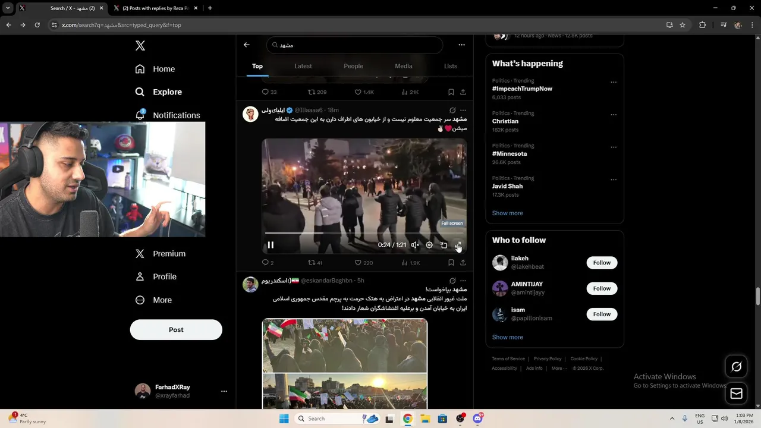
Task: Go to Home in the sidebar
Action: pyautogui.click(x=155, y=69)
